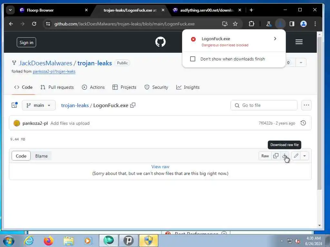Reload the current page
Image resolution: width=330 pixels, height=247 pixels.
point(34,24)
